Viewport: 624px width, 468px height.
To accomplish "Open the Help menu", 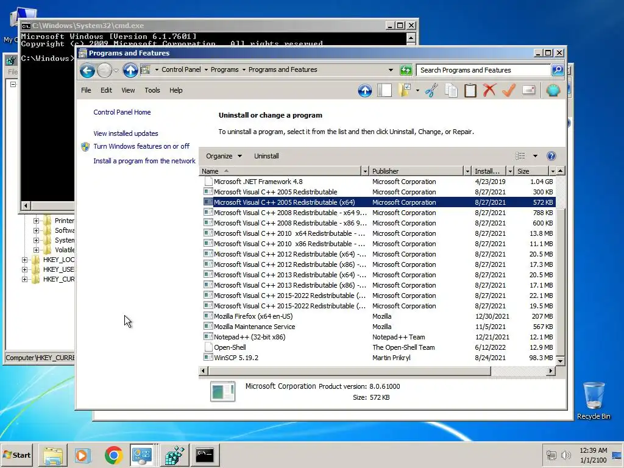I will 175,90.
